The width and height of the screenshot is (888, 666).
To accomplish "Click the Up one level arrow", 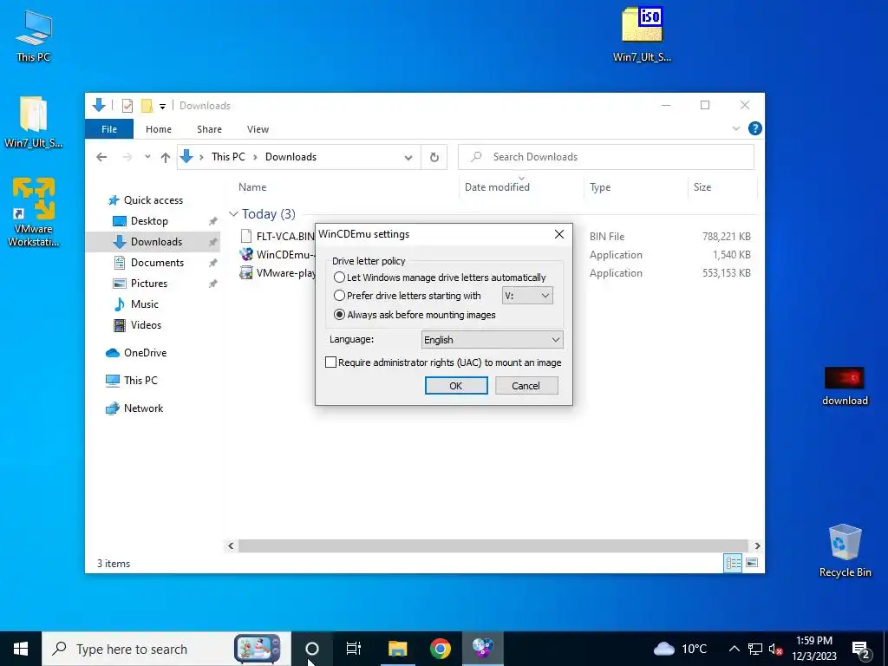I will 166,158.
